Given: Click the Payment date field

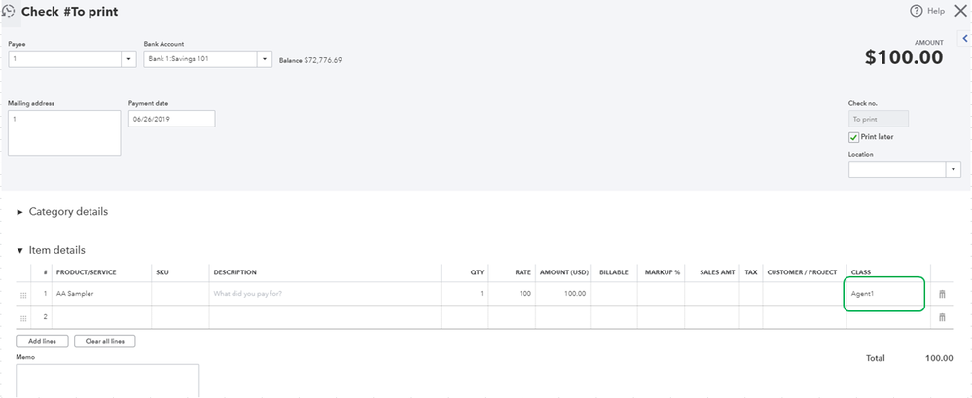Looking at the screenshot, I should (x=171, y=119).
